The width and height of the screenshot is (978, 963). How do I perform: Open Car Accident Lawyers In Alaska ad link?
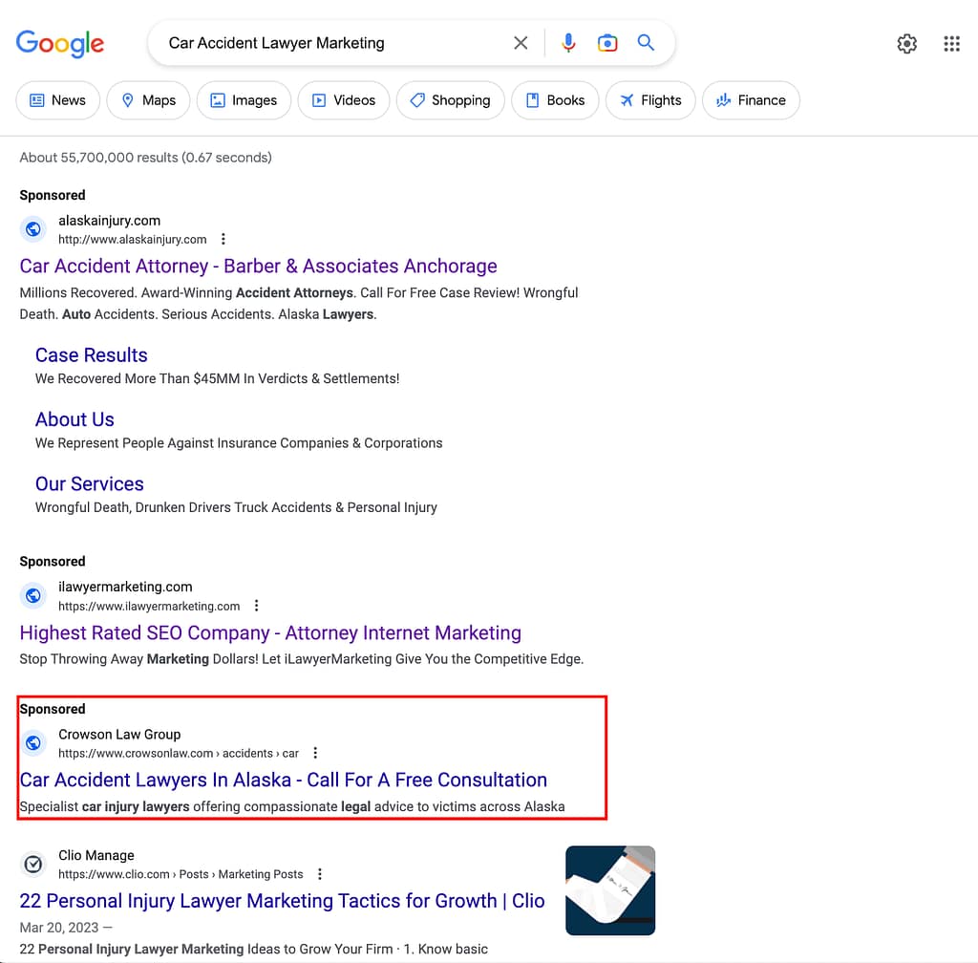click(283, 780)
